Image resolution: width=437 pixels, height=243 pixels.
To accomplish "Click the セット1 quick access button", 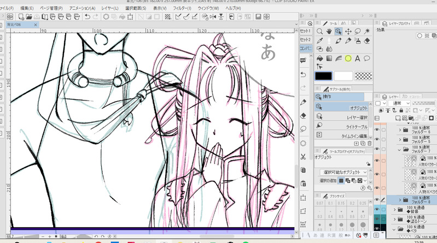I will pos(305,31).
